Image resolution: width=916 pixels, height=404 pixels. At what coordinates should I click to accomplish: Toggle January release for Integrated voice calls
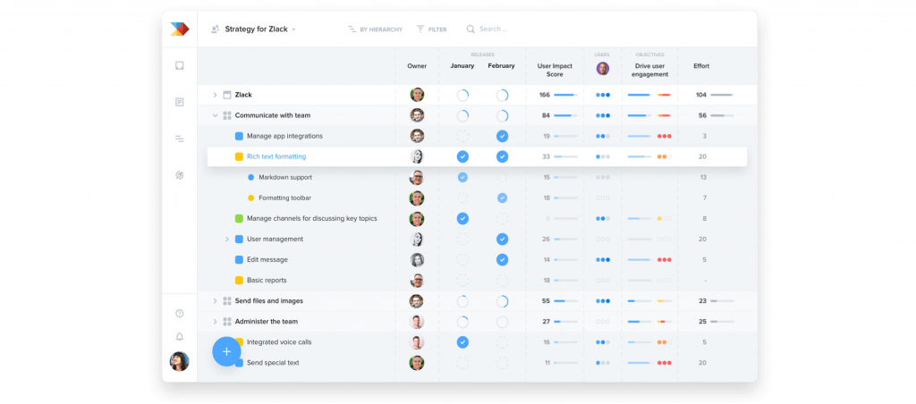tap(462, 342)
